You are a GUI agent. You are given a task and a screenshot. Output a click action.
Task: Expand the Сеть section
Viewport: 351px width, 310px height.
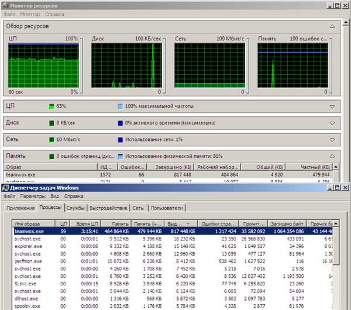[332, 140]
